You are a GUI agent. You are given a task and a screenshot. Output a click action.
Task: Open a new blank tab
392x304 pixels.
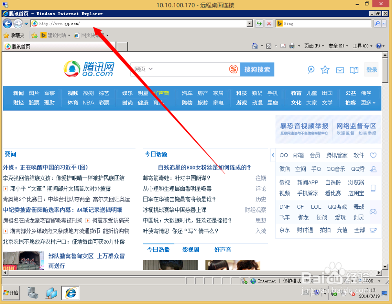pyautogui.click(x=122, y=47)
